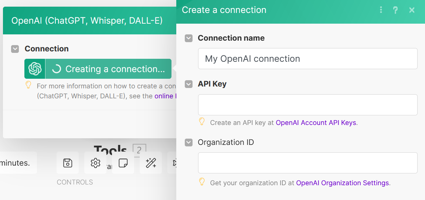The width and height of the screenshot is (425, 200).
Task: Click the notes sticky-note icon
Action: pyautogui.click(x=123, y=163)
